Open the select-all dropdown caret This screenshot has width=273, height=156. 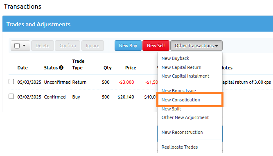click(24, 46)
